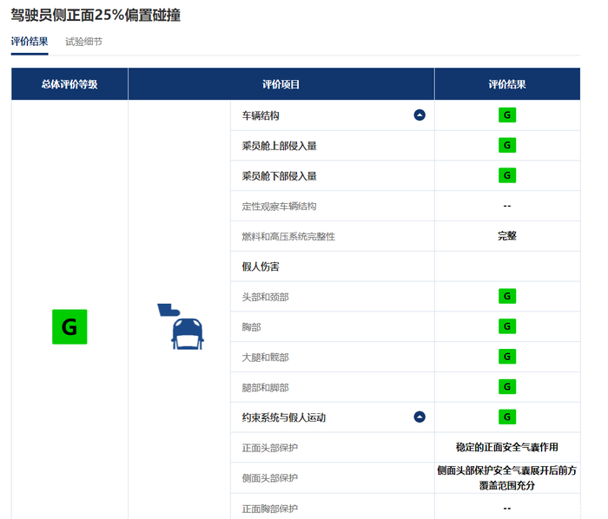Viewport: 608px width, 519px height.
Task: Select the 侧面头部保护 row label
Action: (x=270, y=478)
